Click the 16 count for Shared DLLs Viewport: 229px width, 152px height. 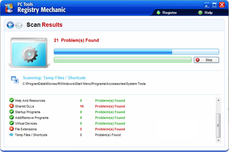click(82, 106)
